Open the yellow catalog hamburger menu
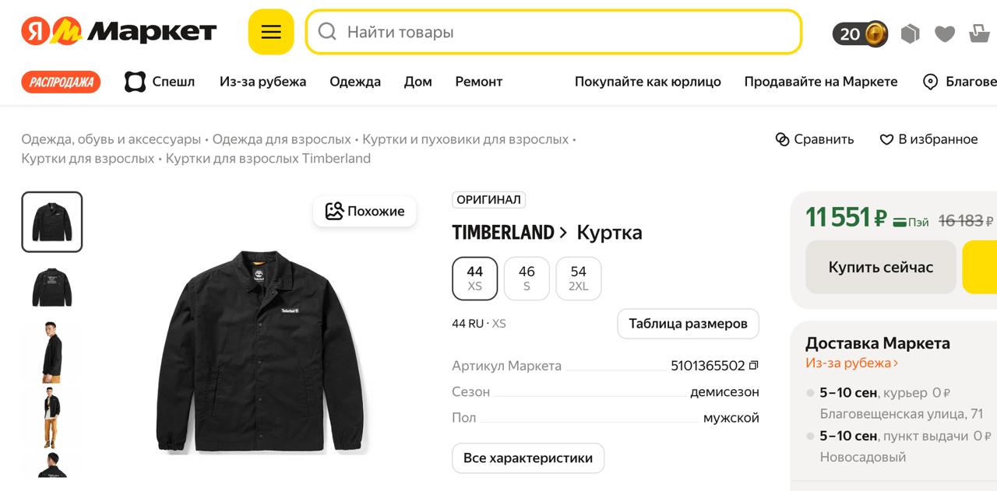This screenshot has width=997, height=491. coord(271,32)
